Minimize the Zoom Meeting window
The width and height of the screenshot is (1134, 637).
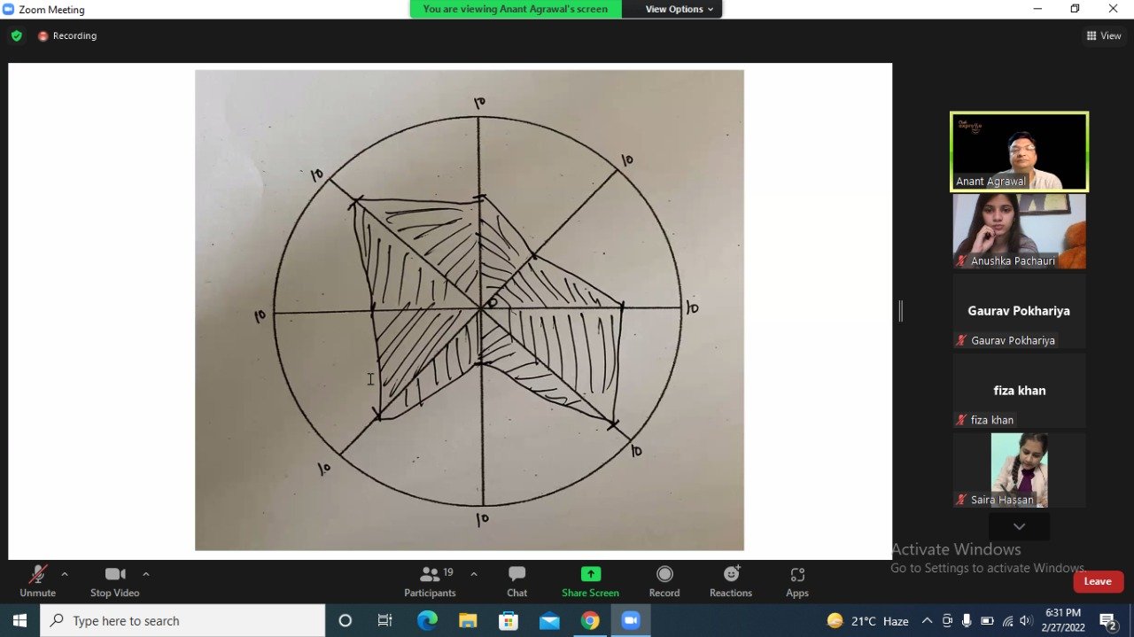coord(1037,9)
